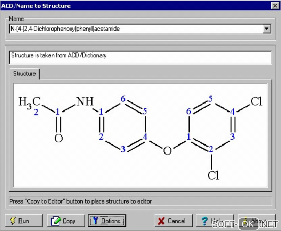
Task: Click the carbonyl O atom below acetamide
Action: pos(59,138)
